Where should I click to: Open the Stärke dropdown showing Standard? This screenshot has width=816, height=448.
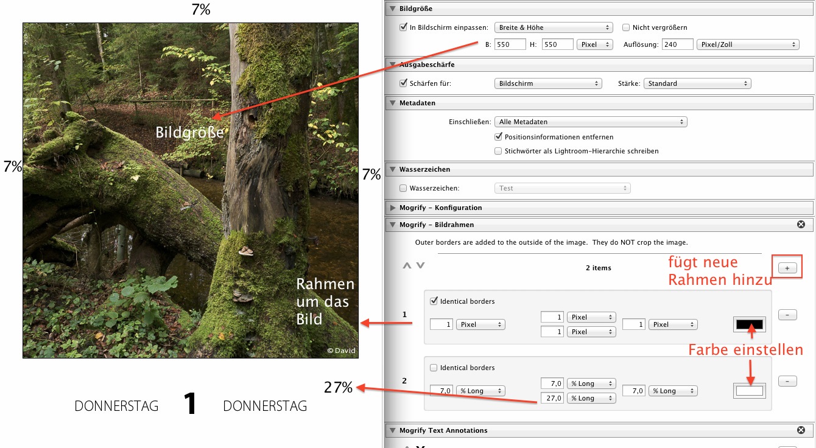[x=697, y=83]
